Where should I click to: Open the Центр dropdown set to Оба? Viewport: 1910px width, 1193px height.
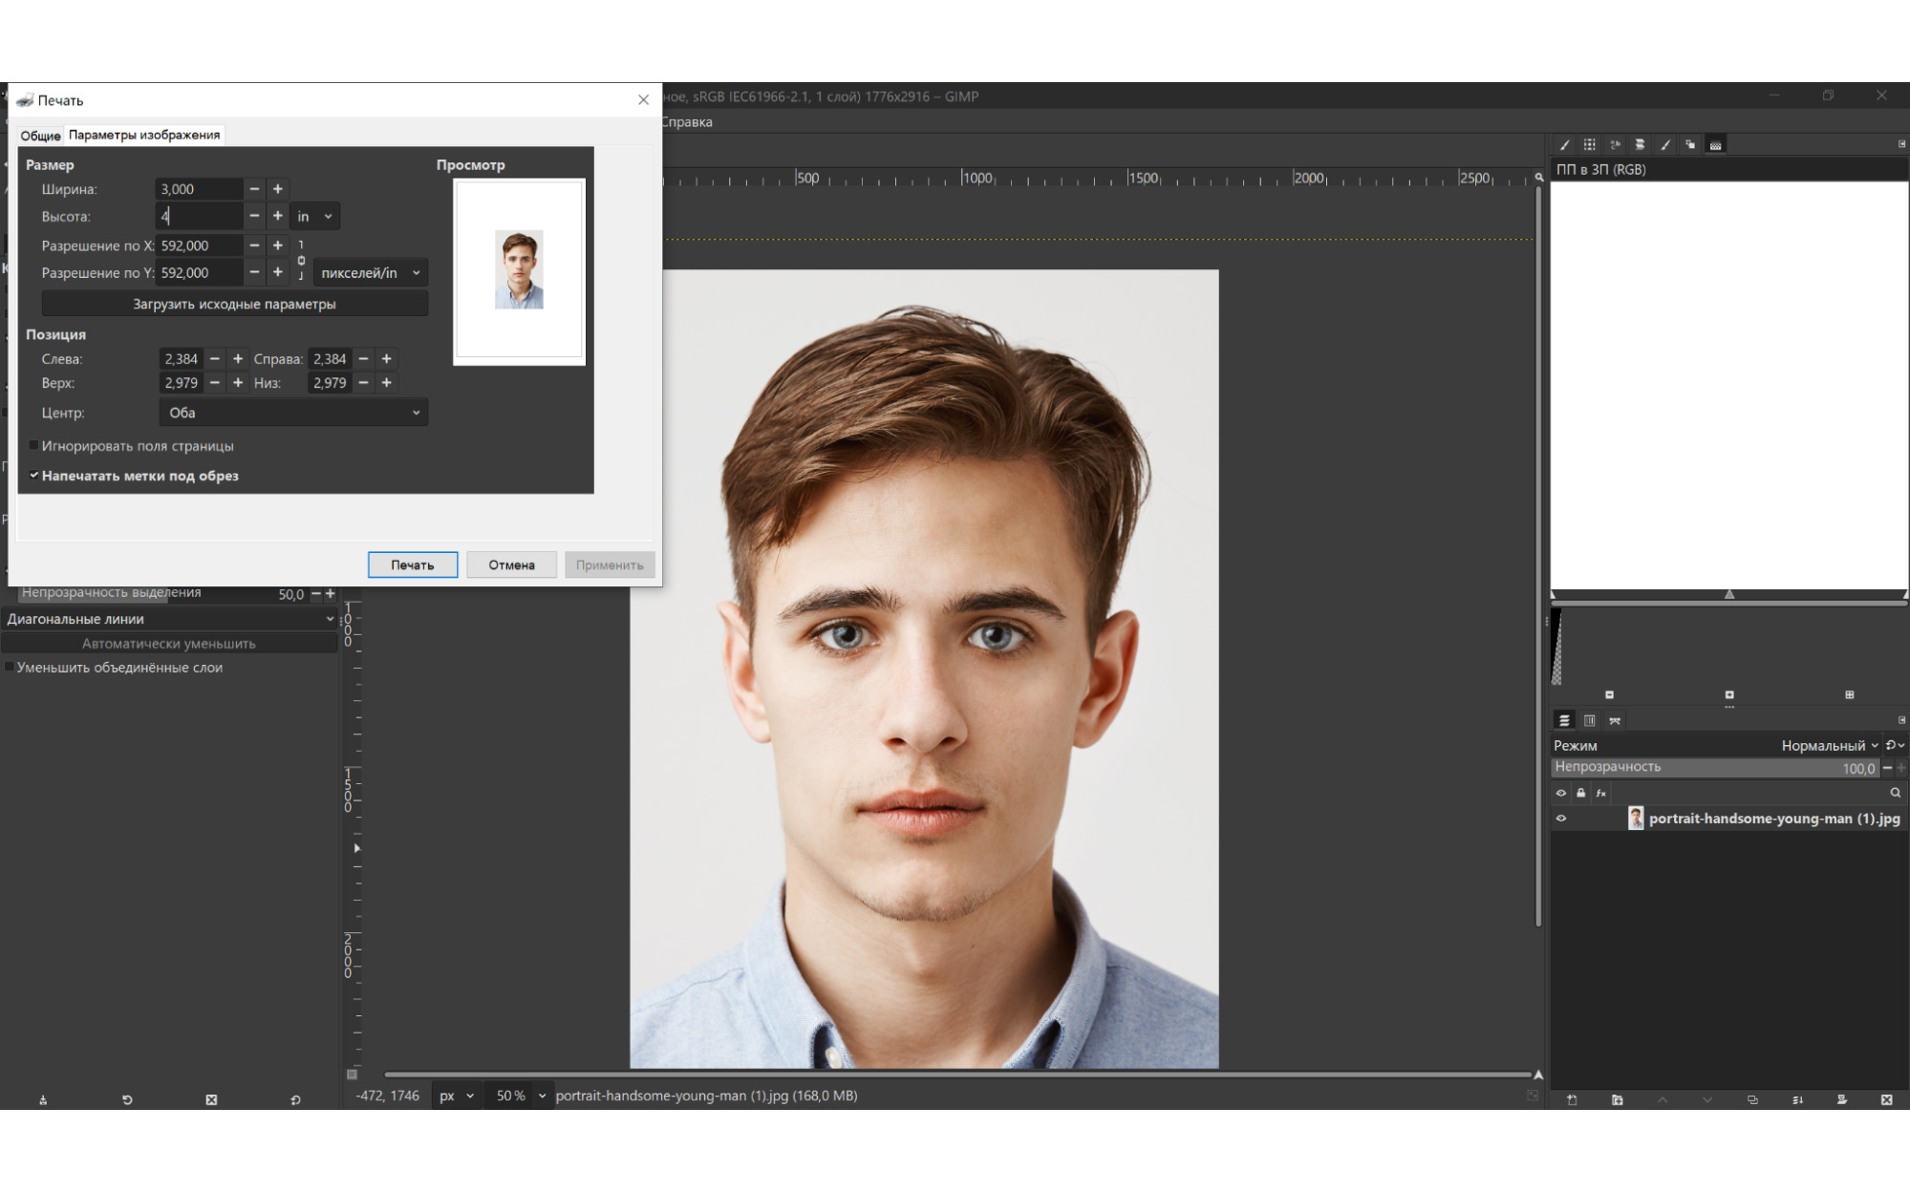tap(292, 413)
